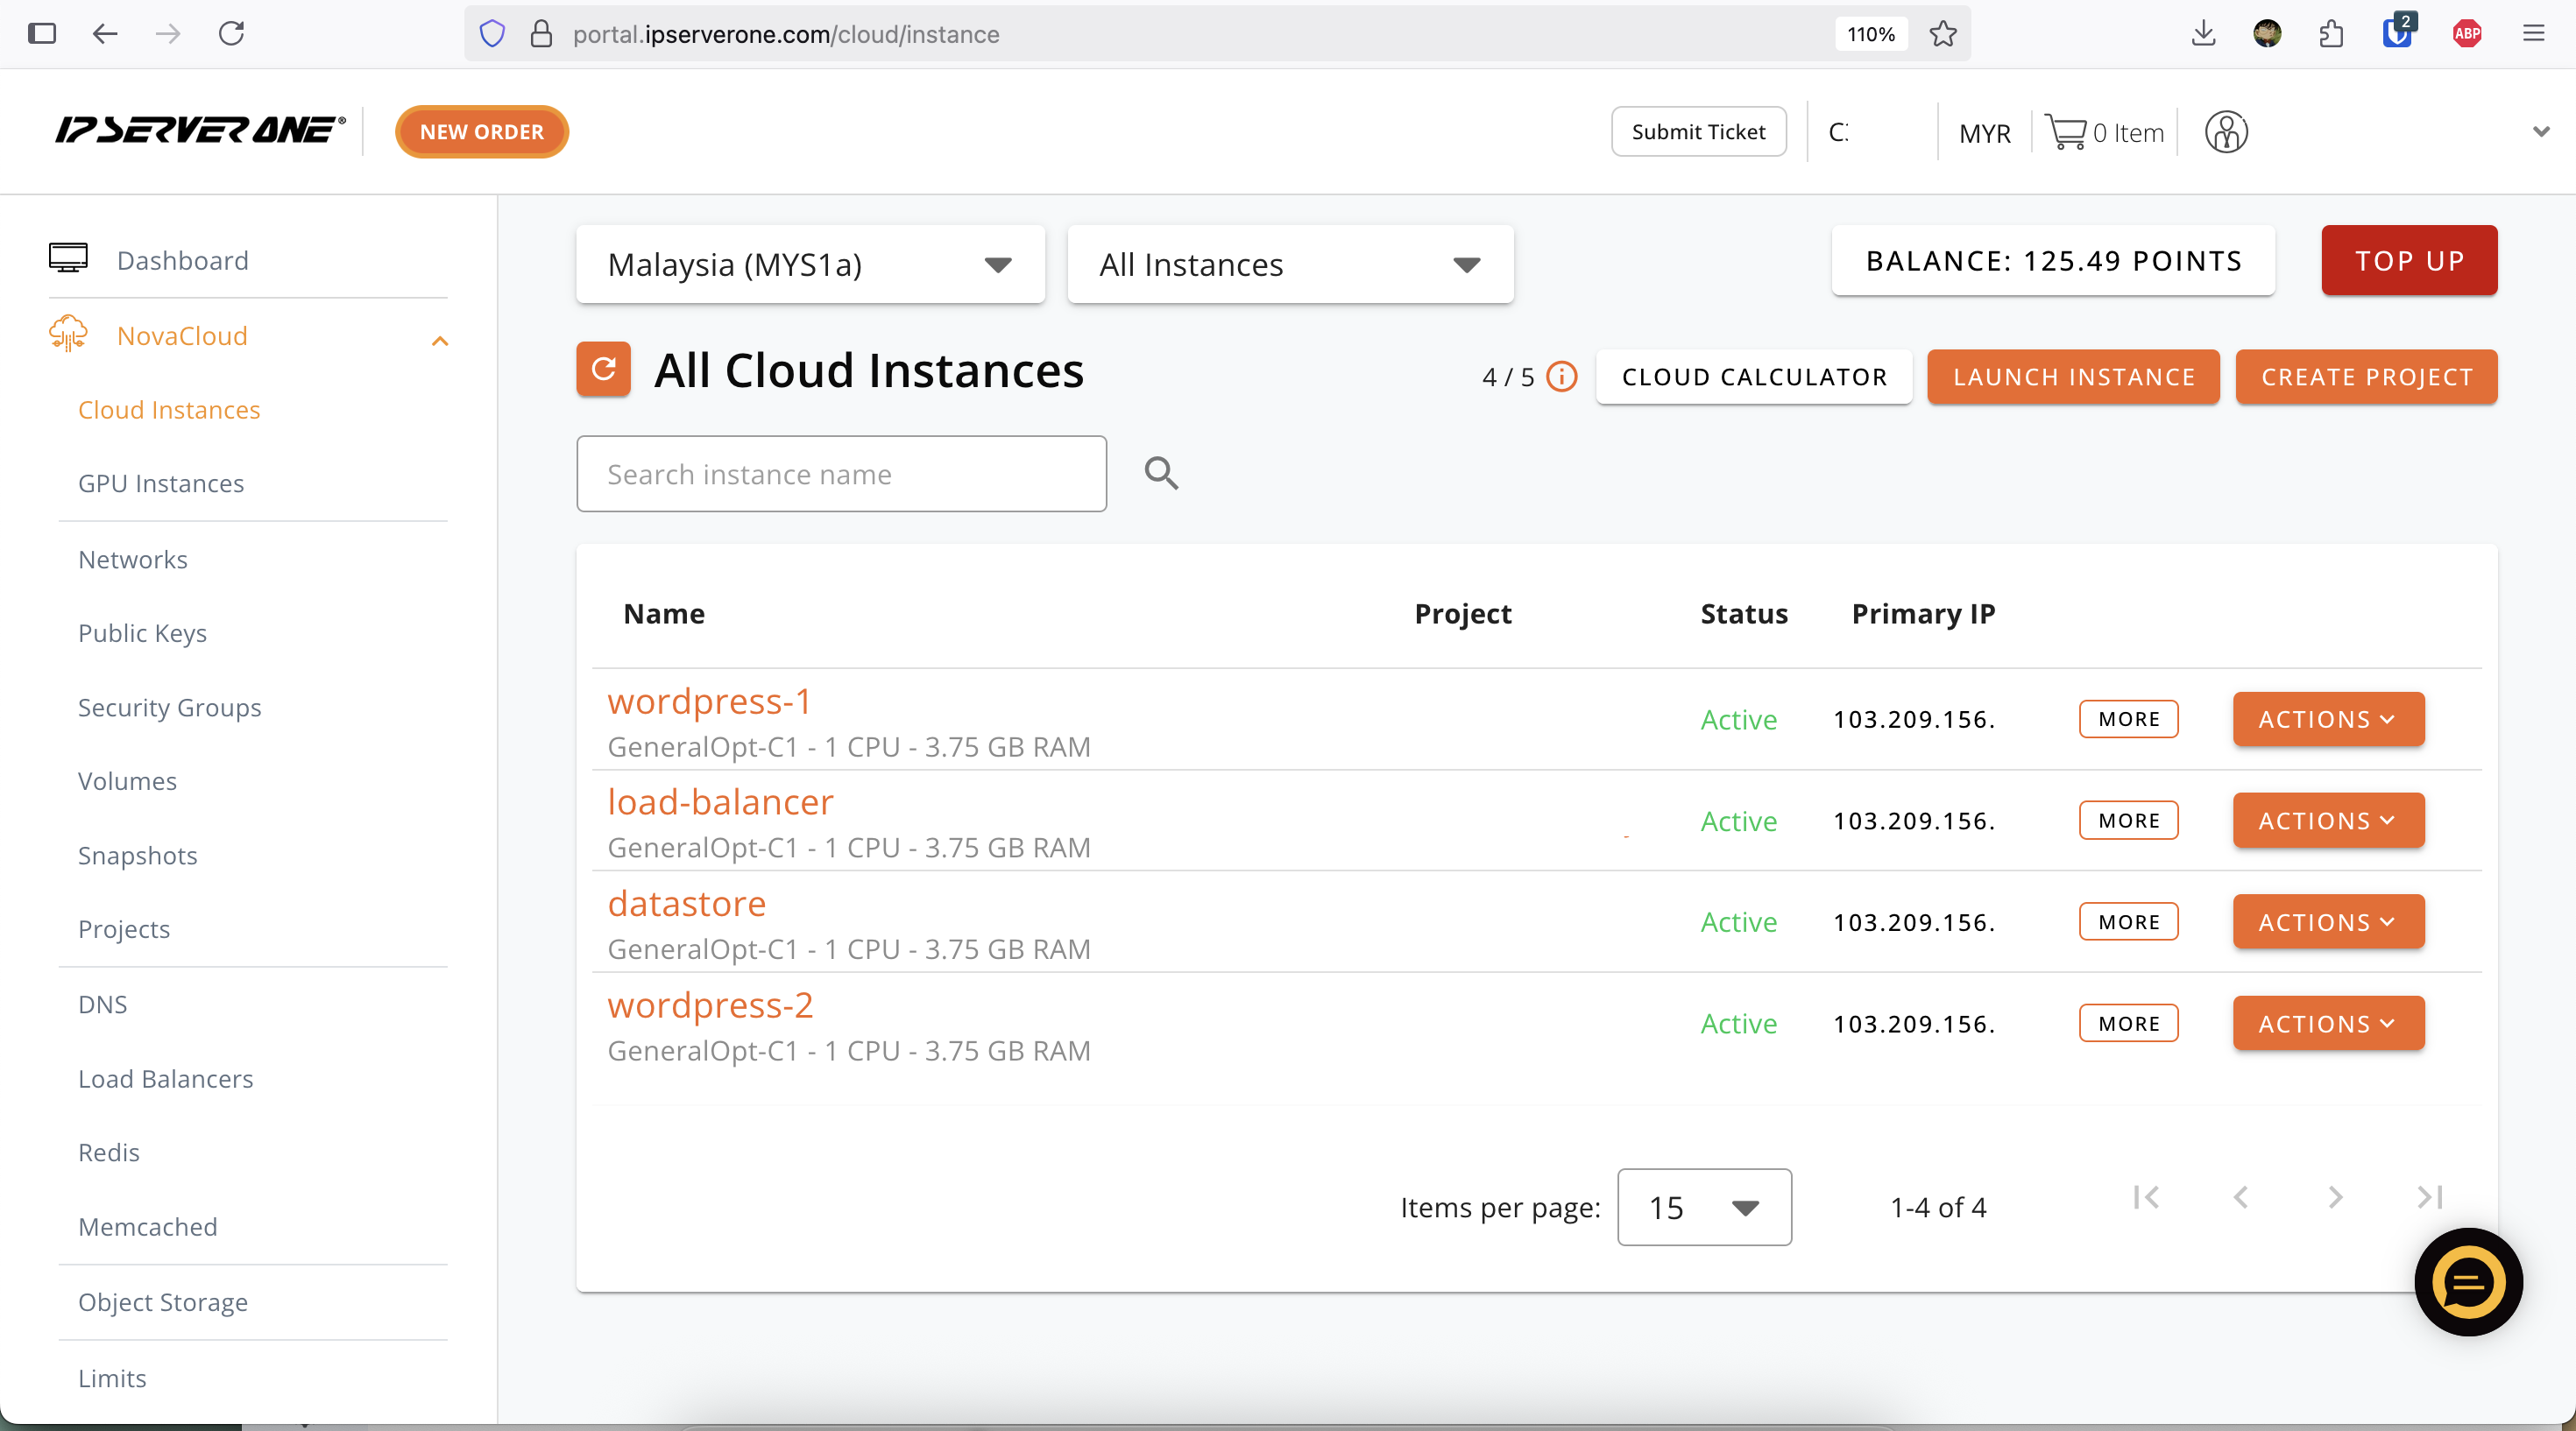Go to Security Groups page
Image resolution: width=2576 pixels, height=1431 pixels.
pyautogui.click(x=170, y=708)
